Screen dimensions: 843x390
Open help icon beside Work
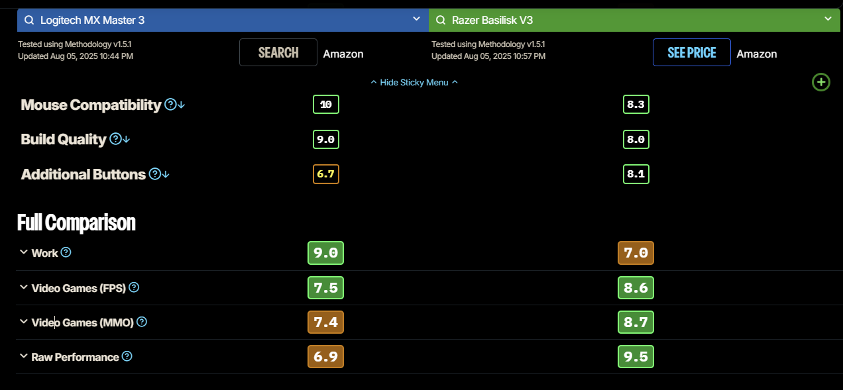66,252
